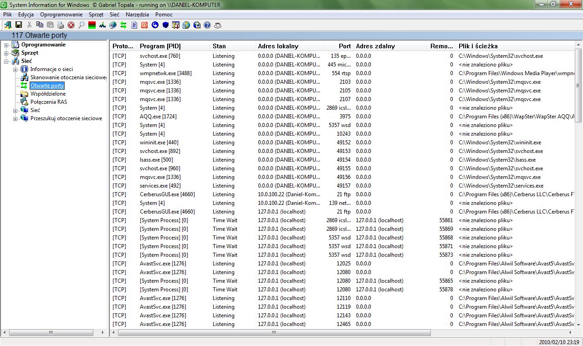Viewport: 583px width, 346px height.
Task: Sort by the Port column header
Action: point(344,46)
